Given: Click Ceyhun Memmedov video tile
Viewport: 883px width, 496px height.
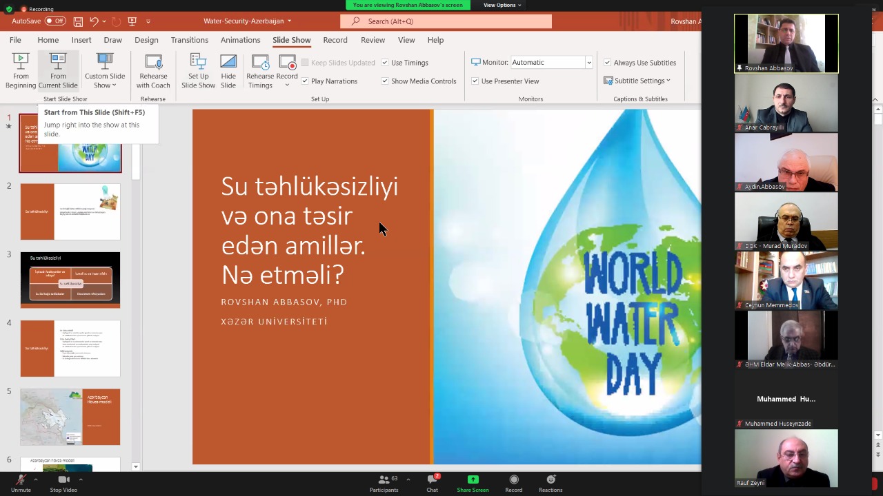Looking at the screenshot, I should [x=786, y=280].
